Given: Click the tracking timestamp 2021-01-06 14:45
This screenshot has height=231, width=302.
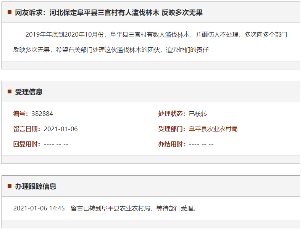Looking at the screenshot, I should tap(39, 209).
